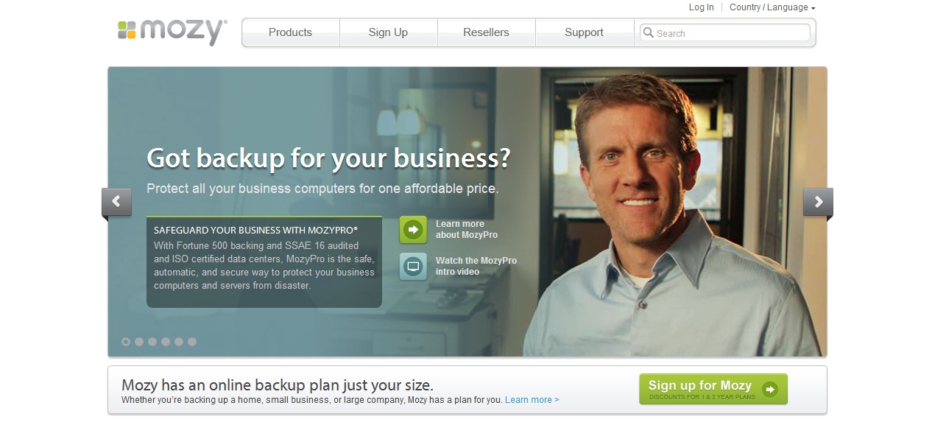
Task: Select the fourth carousel dot indicator
Action: click(x=166, y=342)
